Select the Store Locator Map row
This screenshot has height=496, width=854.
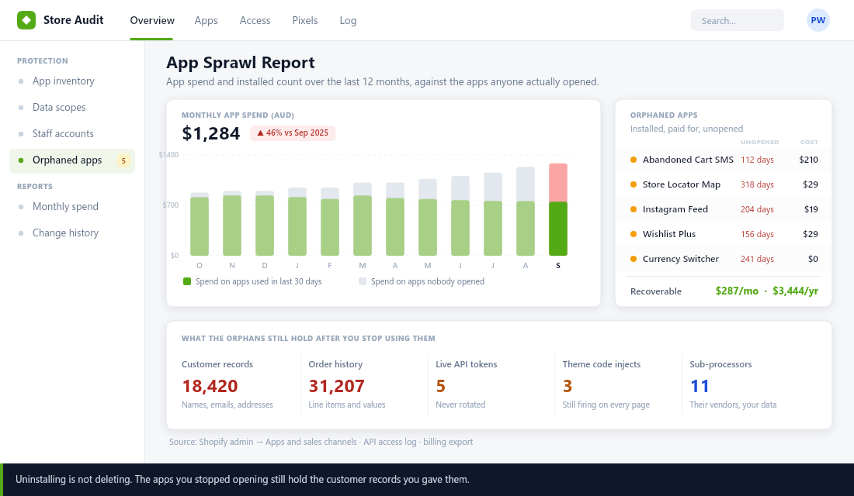click(x=724, y=184)
